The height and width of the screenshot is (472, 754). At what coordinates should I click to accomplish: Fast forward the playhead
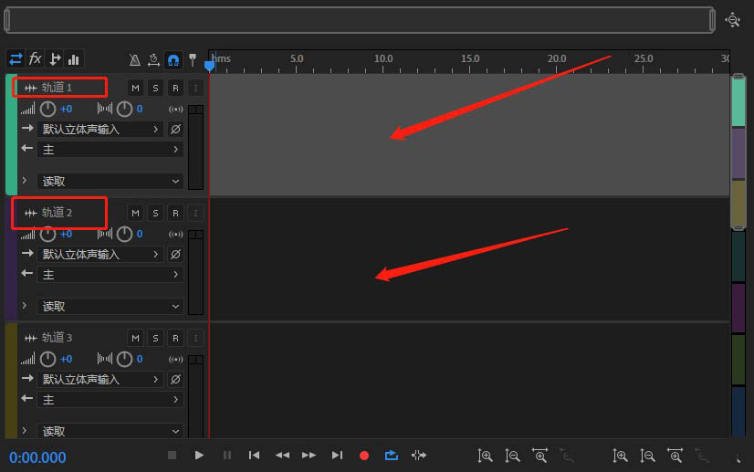(x=309, y=456)
